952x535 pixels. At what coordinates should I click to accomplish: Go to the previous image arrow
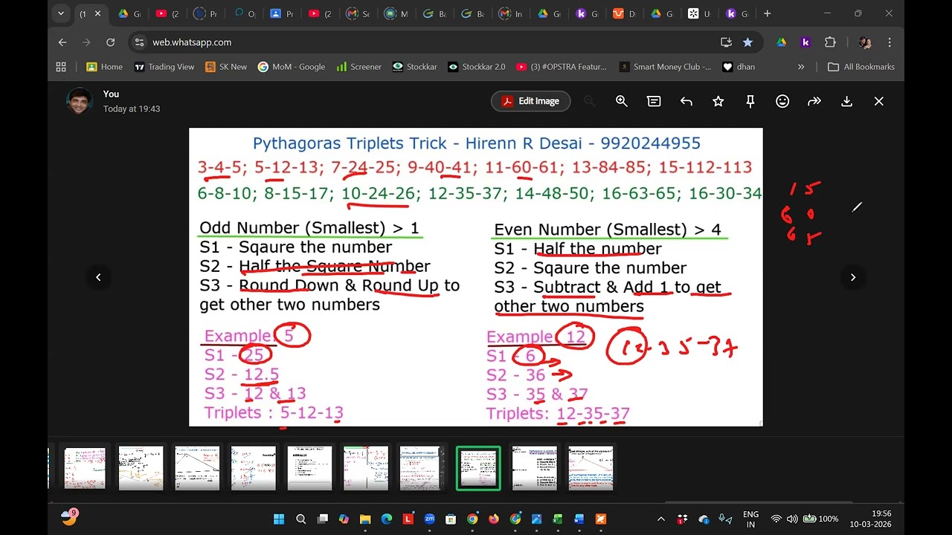click(x=98, y=277)
